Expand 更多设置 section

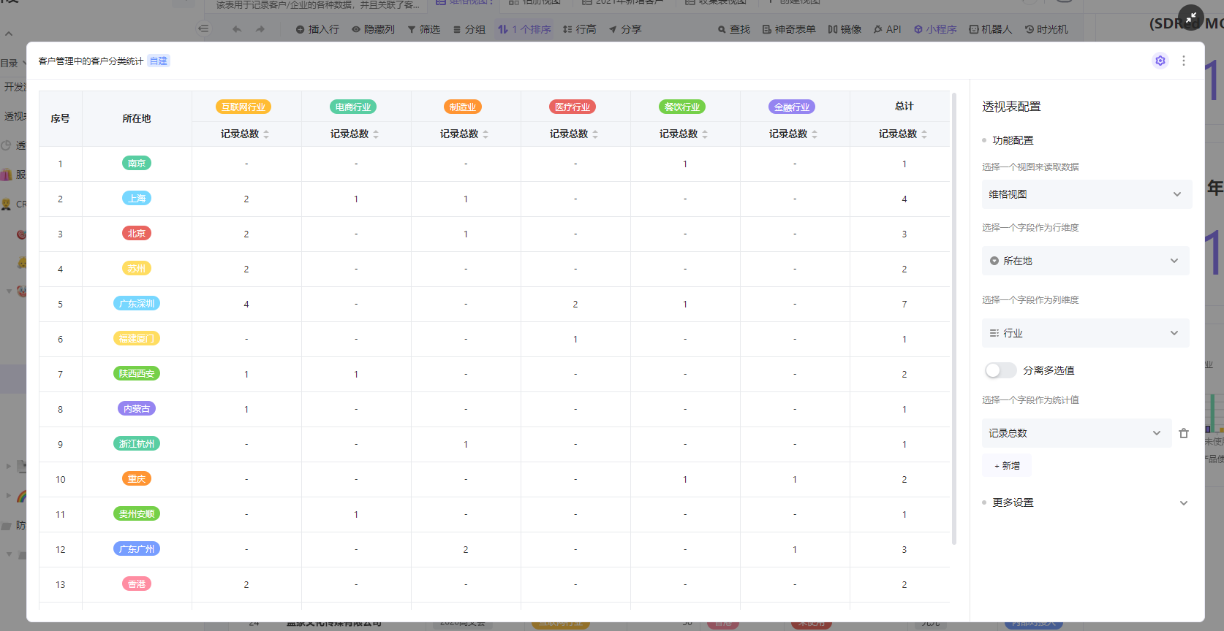tap(1086, 502)
